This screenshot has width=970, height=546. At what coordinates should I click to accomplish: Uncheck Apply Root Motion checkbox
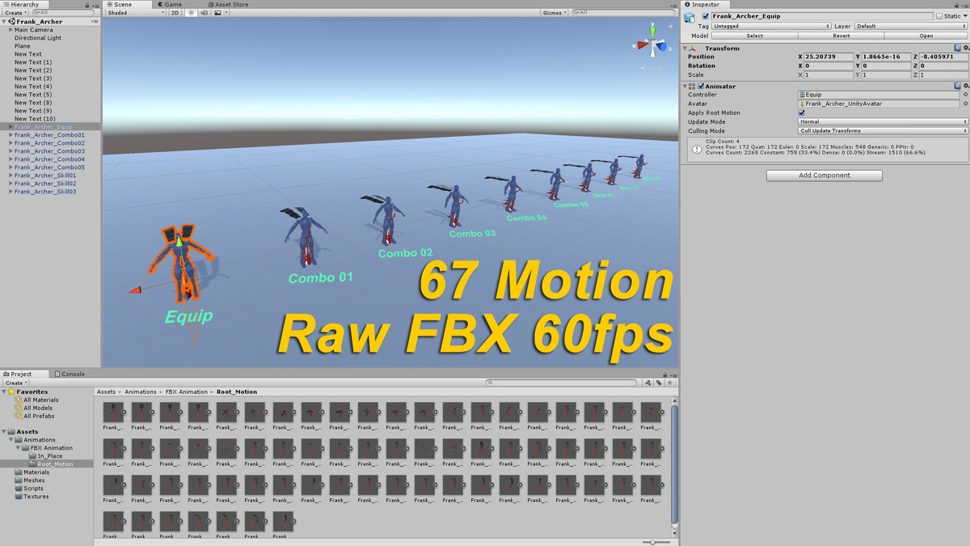point(802,112)
